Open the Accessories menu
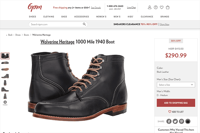 (82, 16)
